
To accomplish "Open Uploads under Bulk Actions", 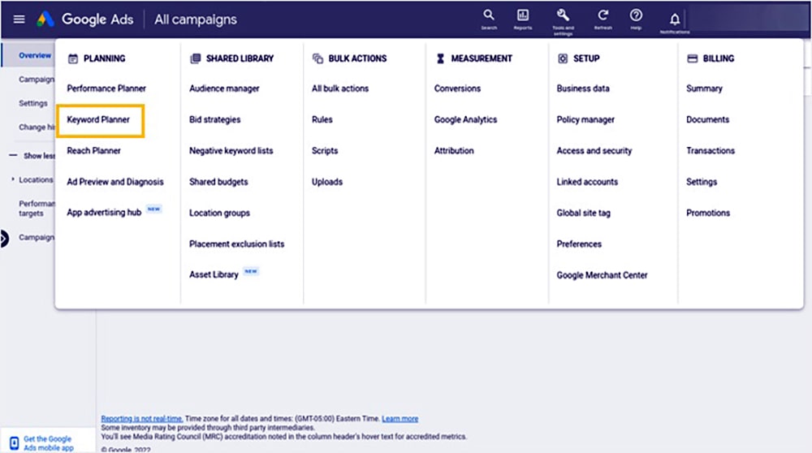I will point(327,182).
